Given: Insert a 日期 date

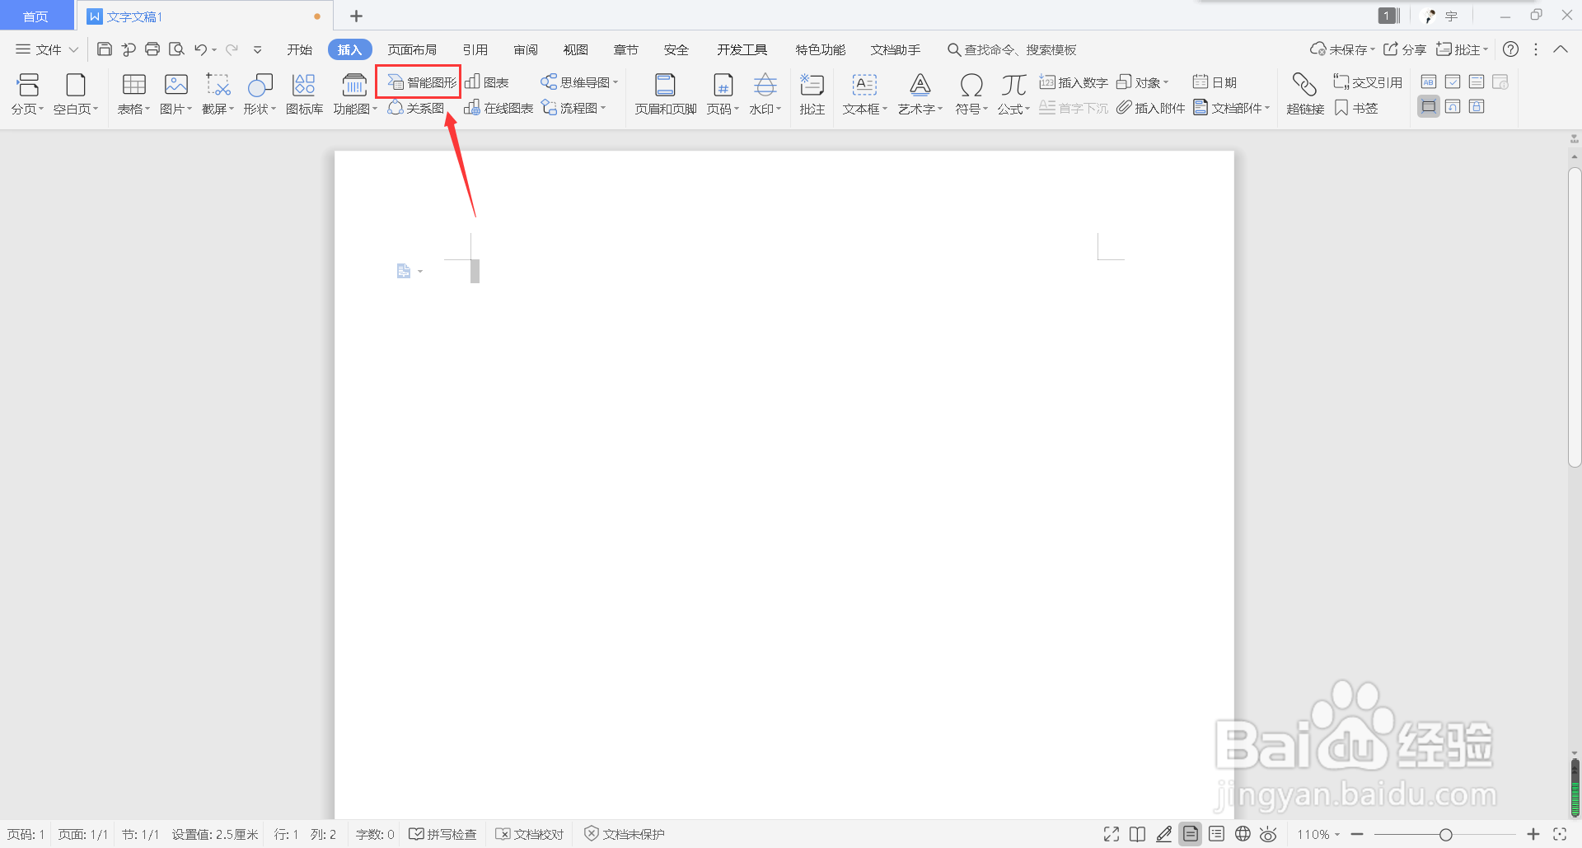Looking at the screenshot, I should [1215, 82].
